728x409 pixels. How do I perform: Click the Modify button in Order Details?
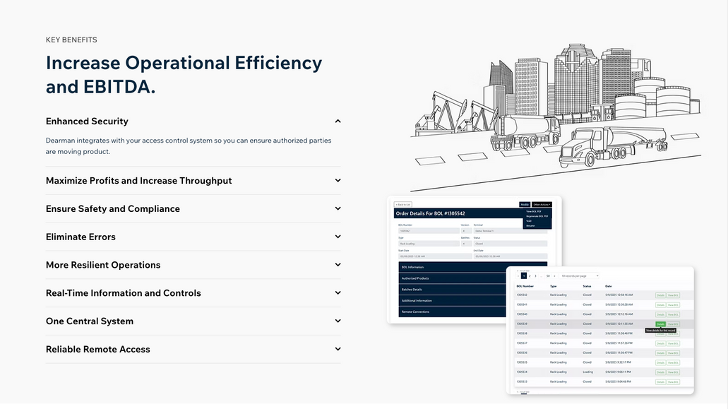tap(525, 205)
